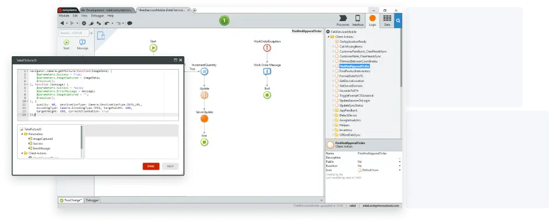549x223 pixels.
Task: Select the Start tool in the toolbox
Action: coord(66,44)
